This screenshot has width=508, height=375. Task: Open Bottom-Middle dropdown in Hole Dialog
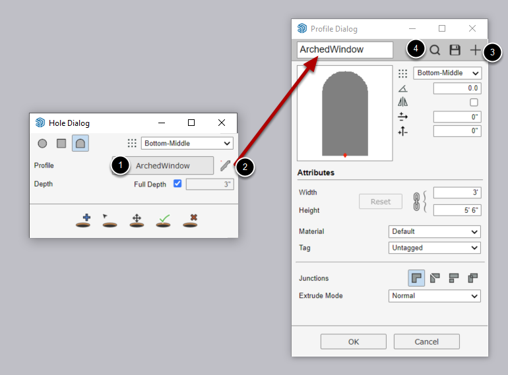(x=187, y=143)
